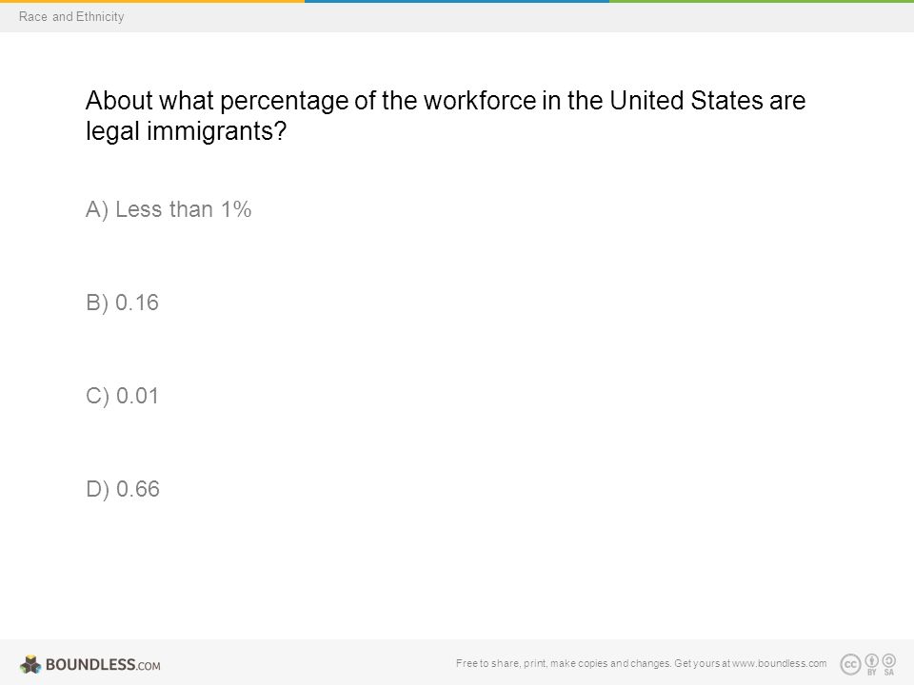Click the Race and Ethnicity header label

click(x=71, y=17)
